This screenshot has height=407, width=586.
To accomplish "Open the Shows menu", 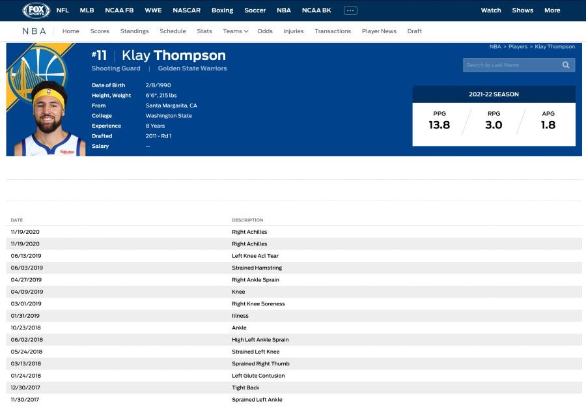I will click(522, 10).
